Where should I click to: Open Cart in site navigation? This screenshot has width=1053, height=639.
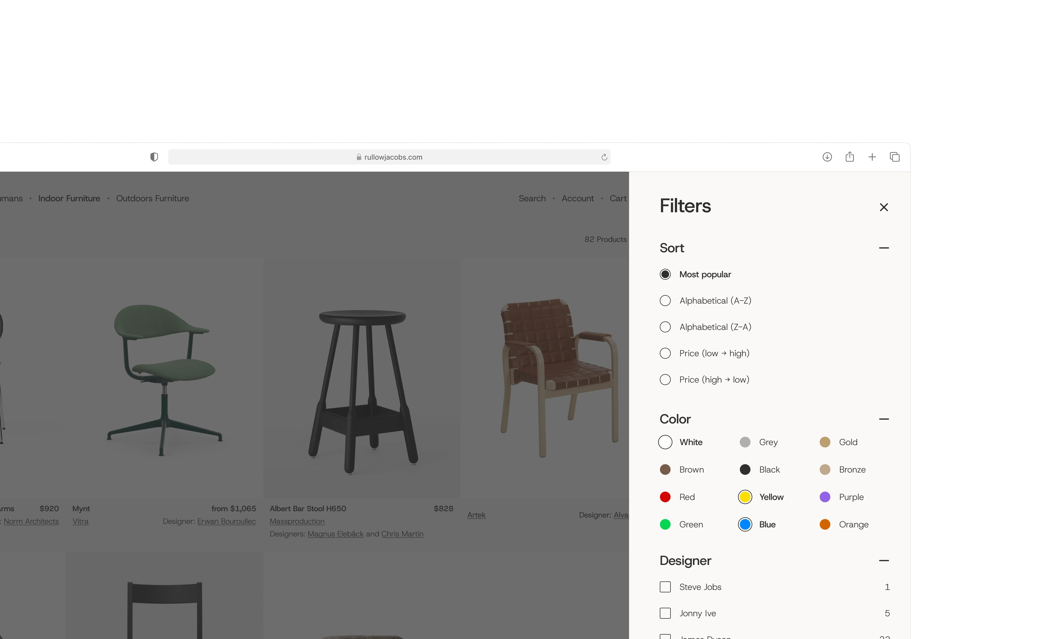tap(618, 198)
